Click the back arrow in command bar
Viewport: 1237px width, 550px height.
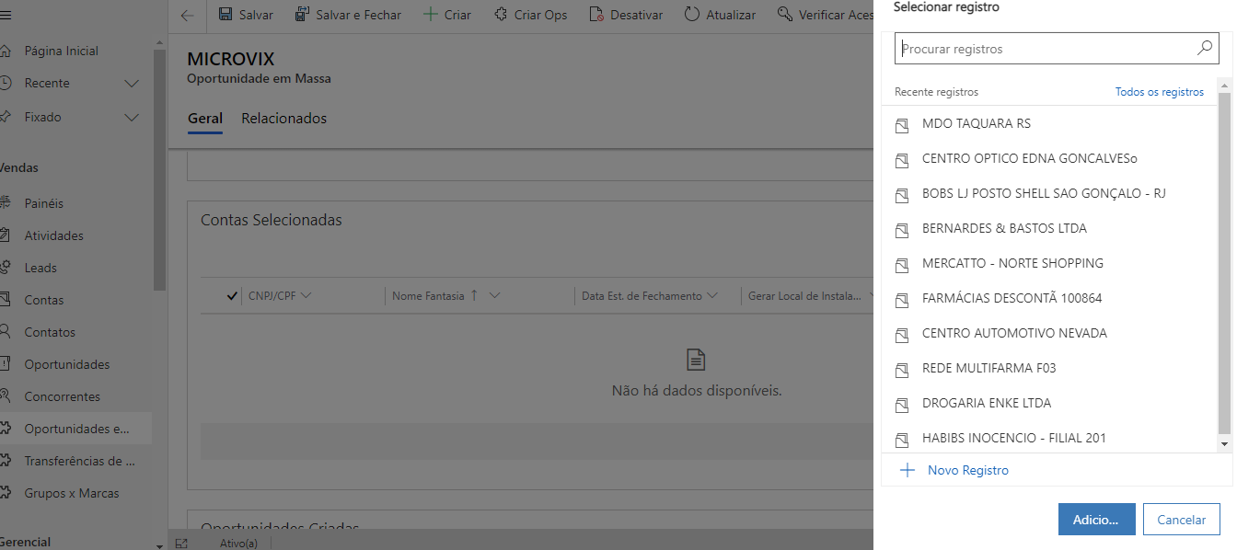[x=188, y=15]
